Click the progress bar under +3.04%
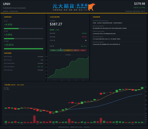The image size is (148, 129). point(24,39)
